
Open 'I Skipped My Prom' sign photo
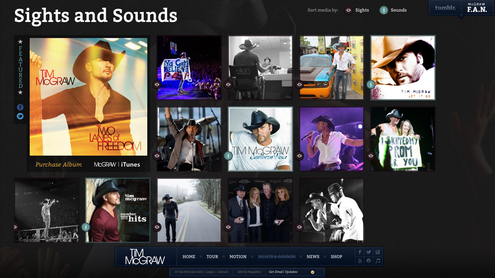coord(403,139)
